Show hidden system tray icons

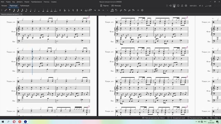(196, 122)
